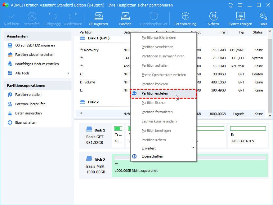The width and height of the screenshot is (273, 205).
Task: Click Partition überprüfen in sidebar
Action: [x=30, y=104]
